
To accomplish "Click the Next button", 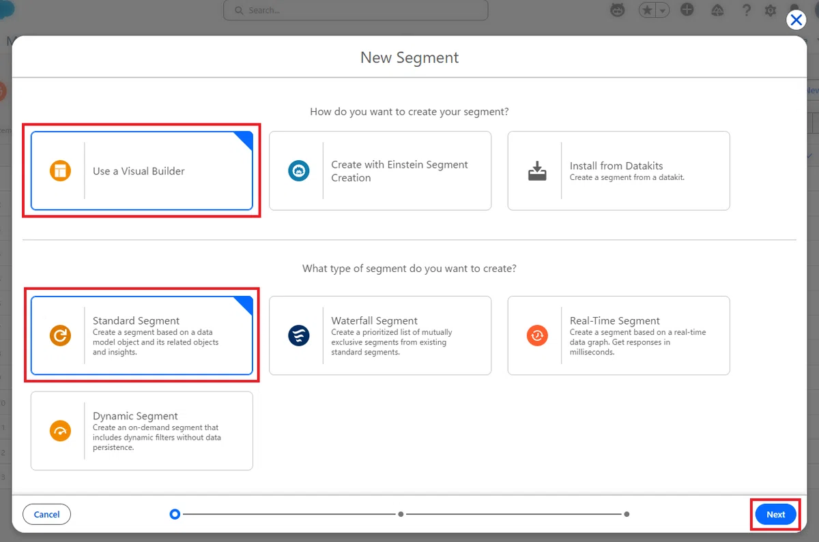I will point(775,514).
